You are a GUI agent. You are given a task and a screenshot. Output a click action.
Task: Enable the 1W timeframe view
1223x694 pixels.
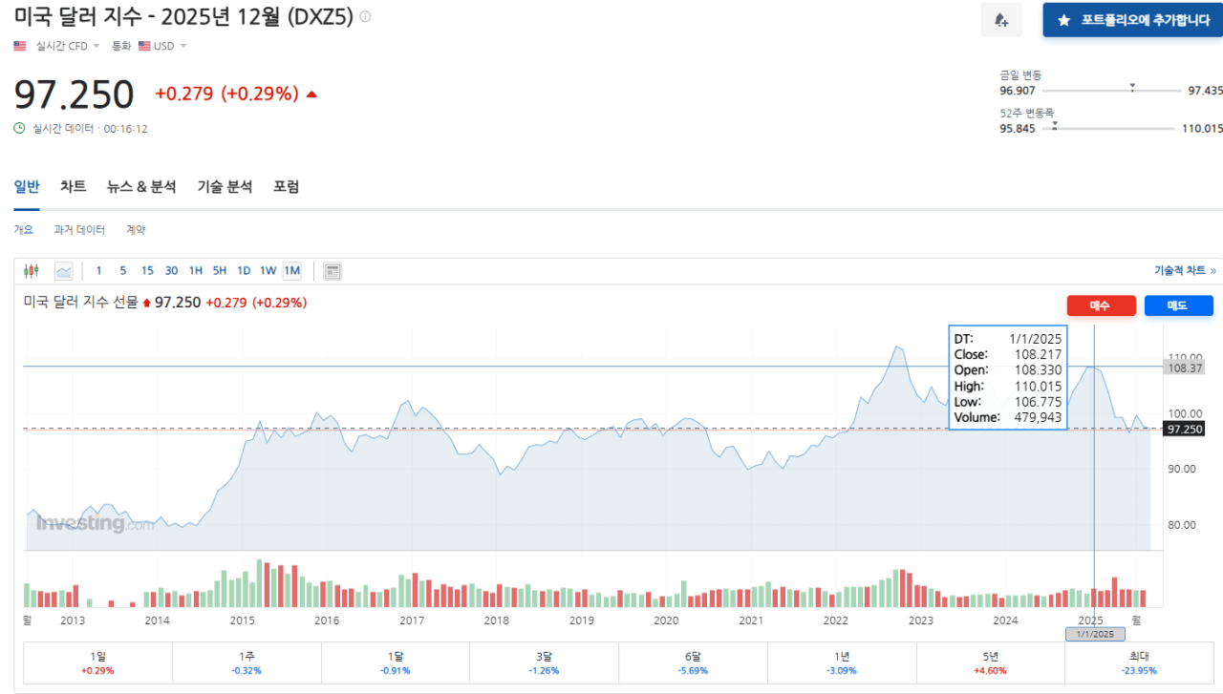point(268,270)
